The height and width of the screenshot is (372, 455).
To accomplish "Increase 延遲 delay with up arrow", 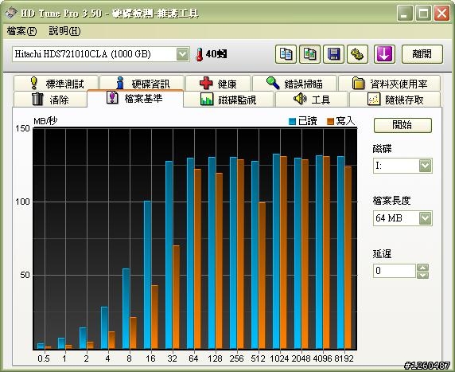I will 423,268.
